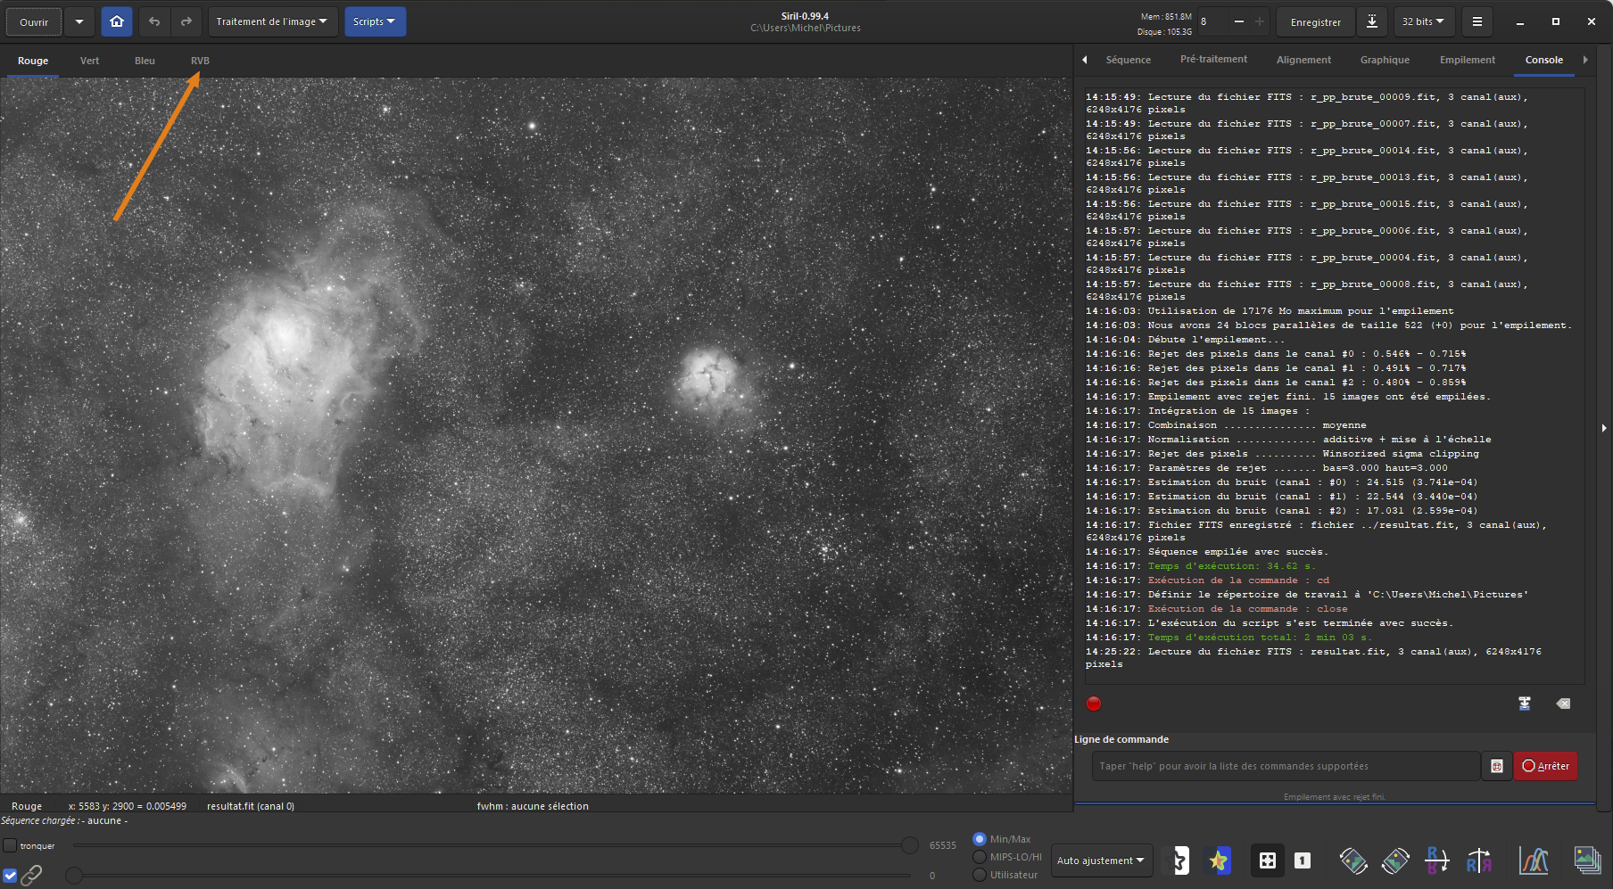Rotate image 90 degrees clockwise icon
The image size is (1613, 889).
point(1395,860)
